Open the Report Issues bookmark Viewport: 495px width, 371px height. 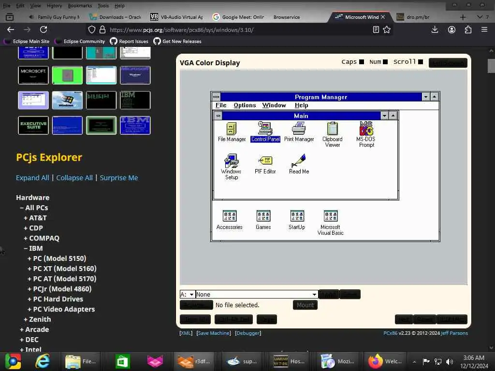pyautogui.click(x=129, y=42)
